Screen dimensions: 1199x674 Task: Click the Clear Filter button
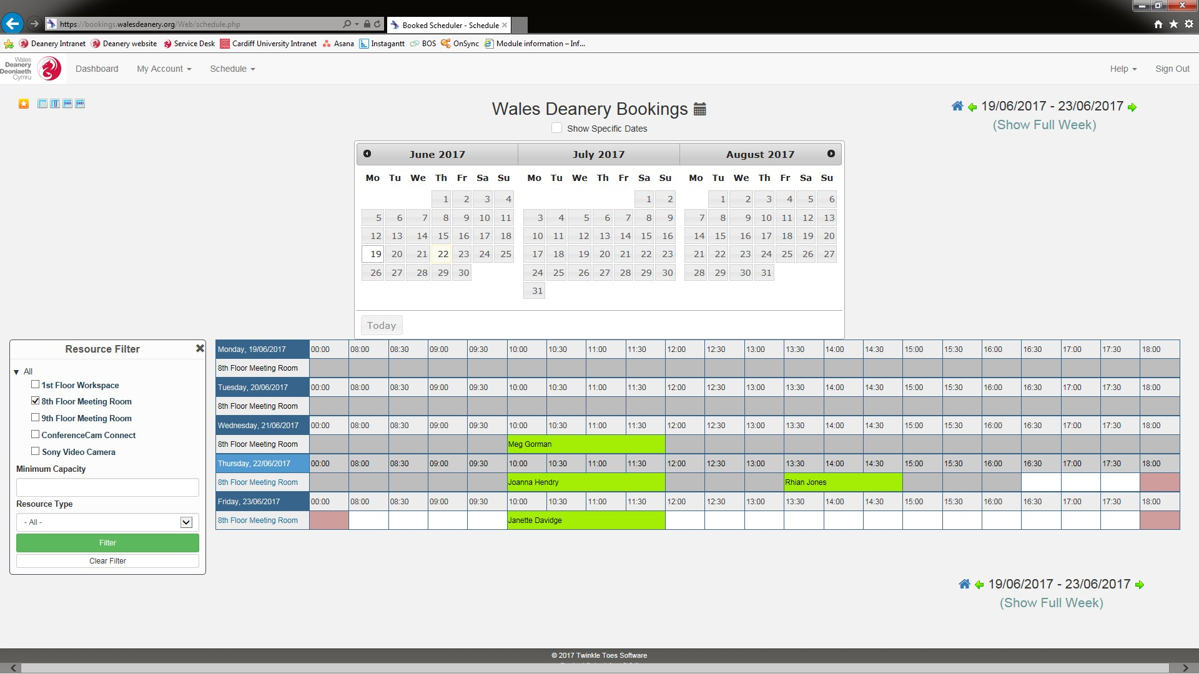pos(107,560)
